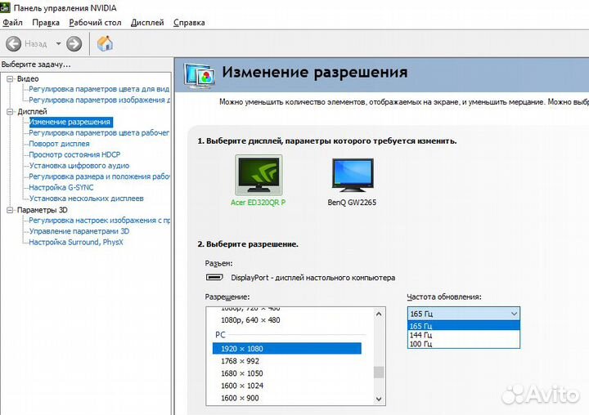Image resolution: width=589 pixels, height=415 pixels.
Task: Collapse the Видео tree node
Action: (x=10, y=78)
